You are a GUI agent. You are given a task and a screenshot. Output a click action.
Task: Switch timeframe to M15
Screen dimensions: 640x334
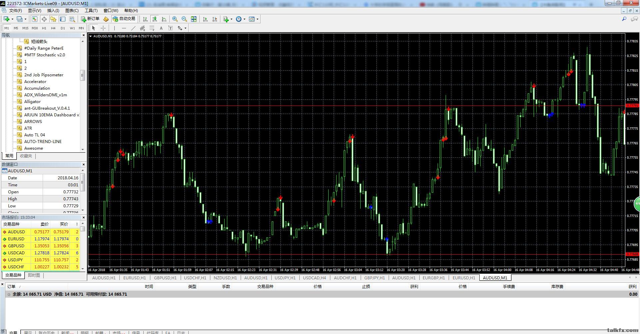click(25, 28)
